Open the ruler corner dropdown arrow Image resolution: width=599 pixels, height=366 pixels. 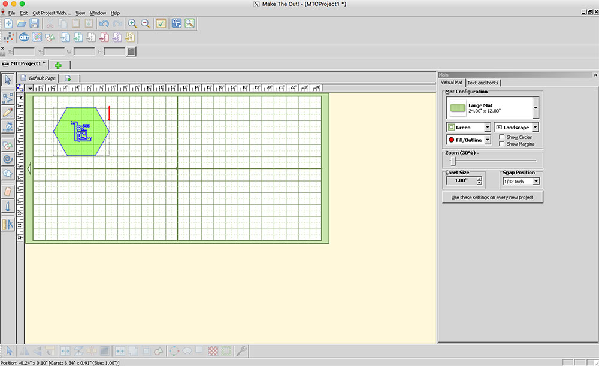coord(30,88)
